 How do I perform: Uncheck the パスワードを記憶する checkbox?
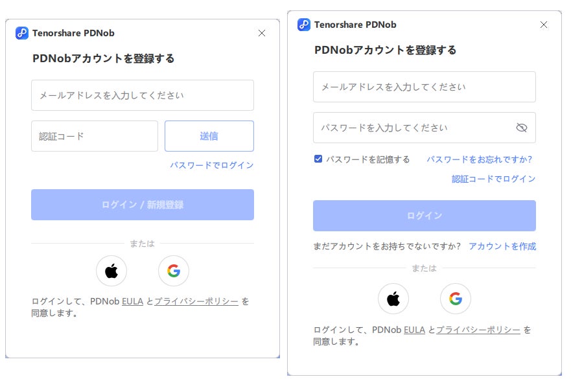[318, 159]
